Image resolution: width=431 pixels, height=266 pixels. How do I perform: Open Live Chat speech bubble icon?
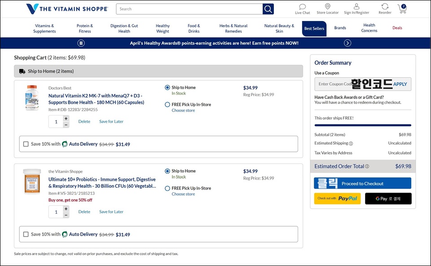(x=302, y=7)
